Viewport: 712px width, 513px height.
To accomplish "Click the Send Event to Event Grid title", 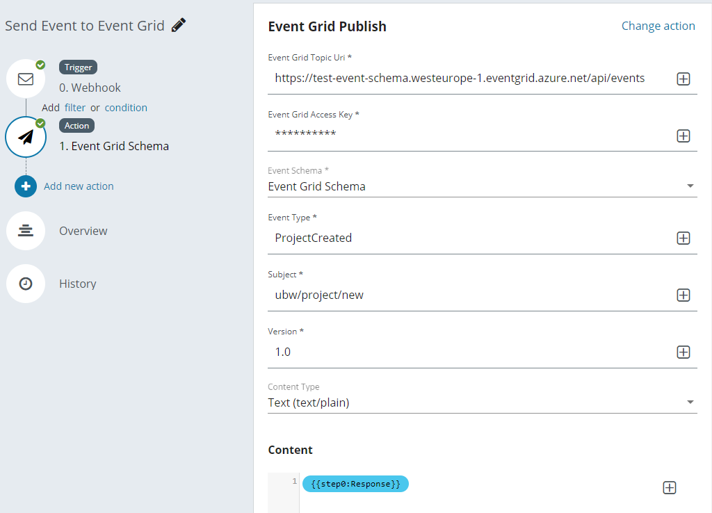I will 85,26.
